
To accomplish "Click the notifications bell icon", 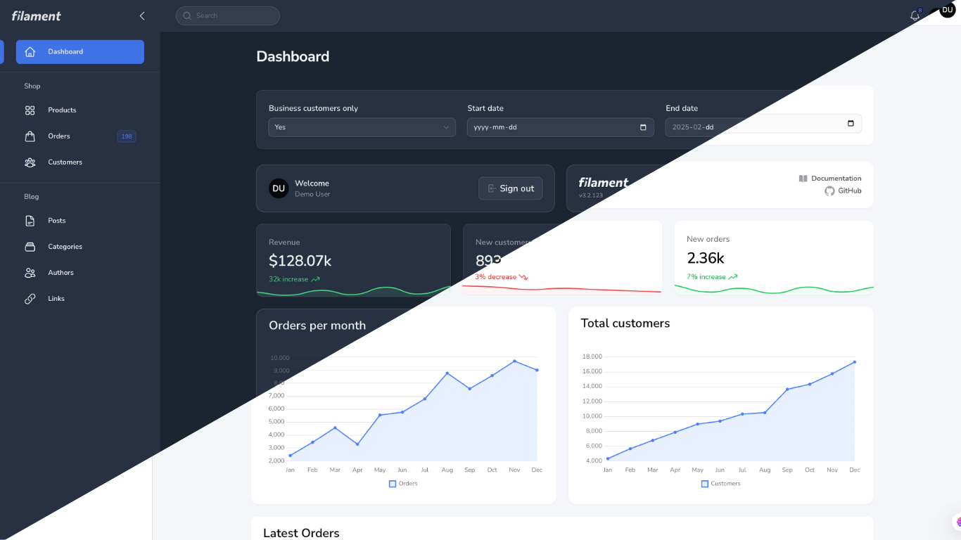I will click(x=915, y=15).
